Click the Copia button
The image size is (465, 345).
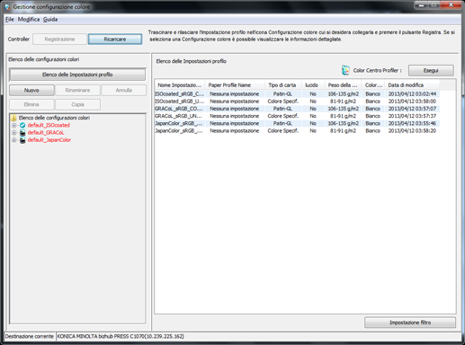coord(77,104)
